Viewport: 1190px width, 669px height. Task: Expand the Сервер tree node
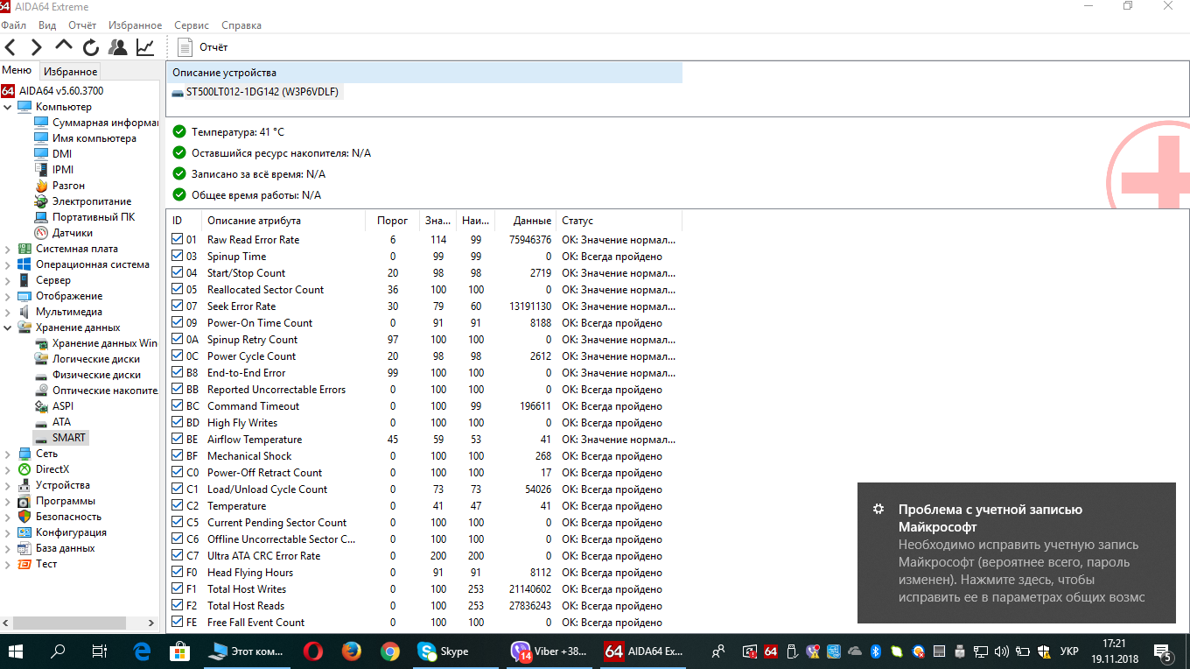click(x=8, y=280)
